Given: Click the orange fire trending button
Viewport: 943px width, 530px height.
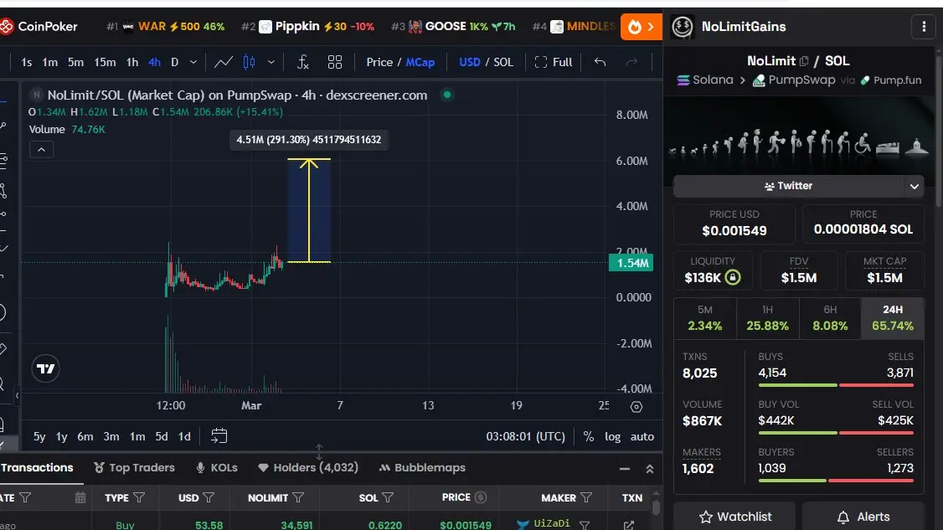Looking at the screenshot, I should 642,27.
